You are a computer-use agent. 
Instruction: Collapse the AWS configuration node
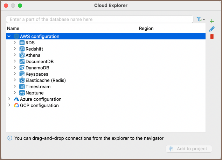pyautogui.click(x=9, y=36)
